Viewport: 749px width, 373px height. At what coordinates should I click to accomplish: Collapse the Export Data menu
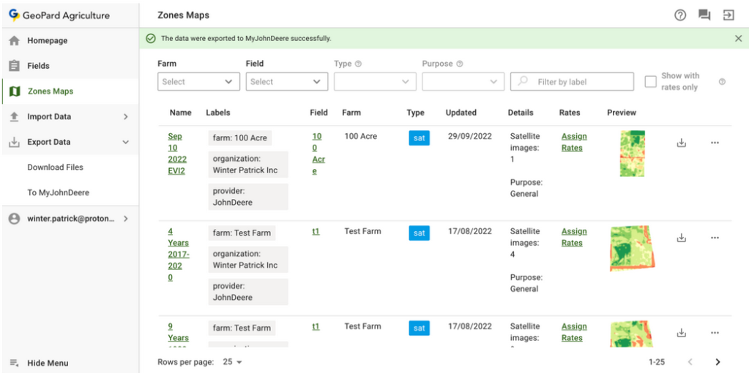[125, 142]
